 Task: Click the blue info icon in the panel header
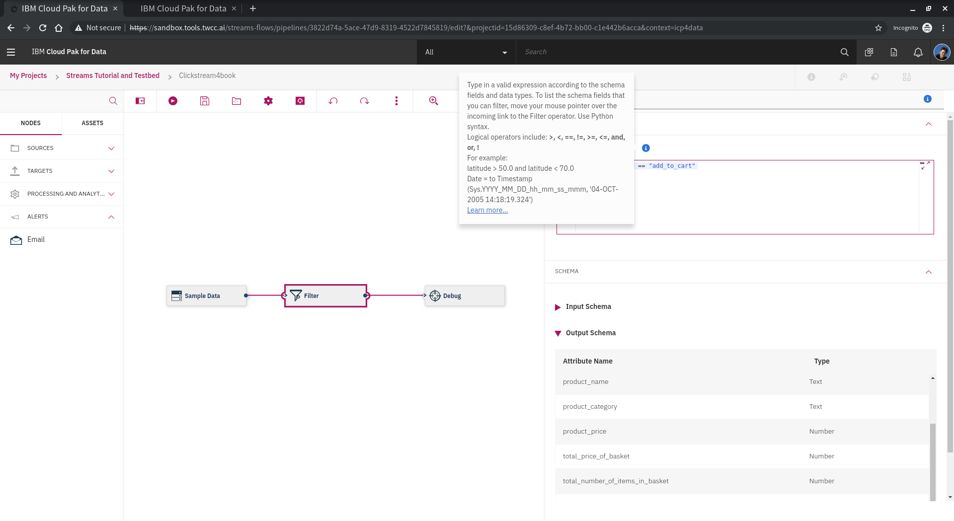tap(927, 99)
